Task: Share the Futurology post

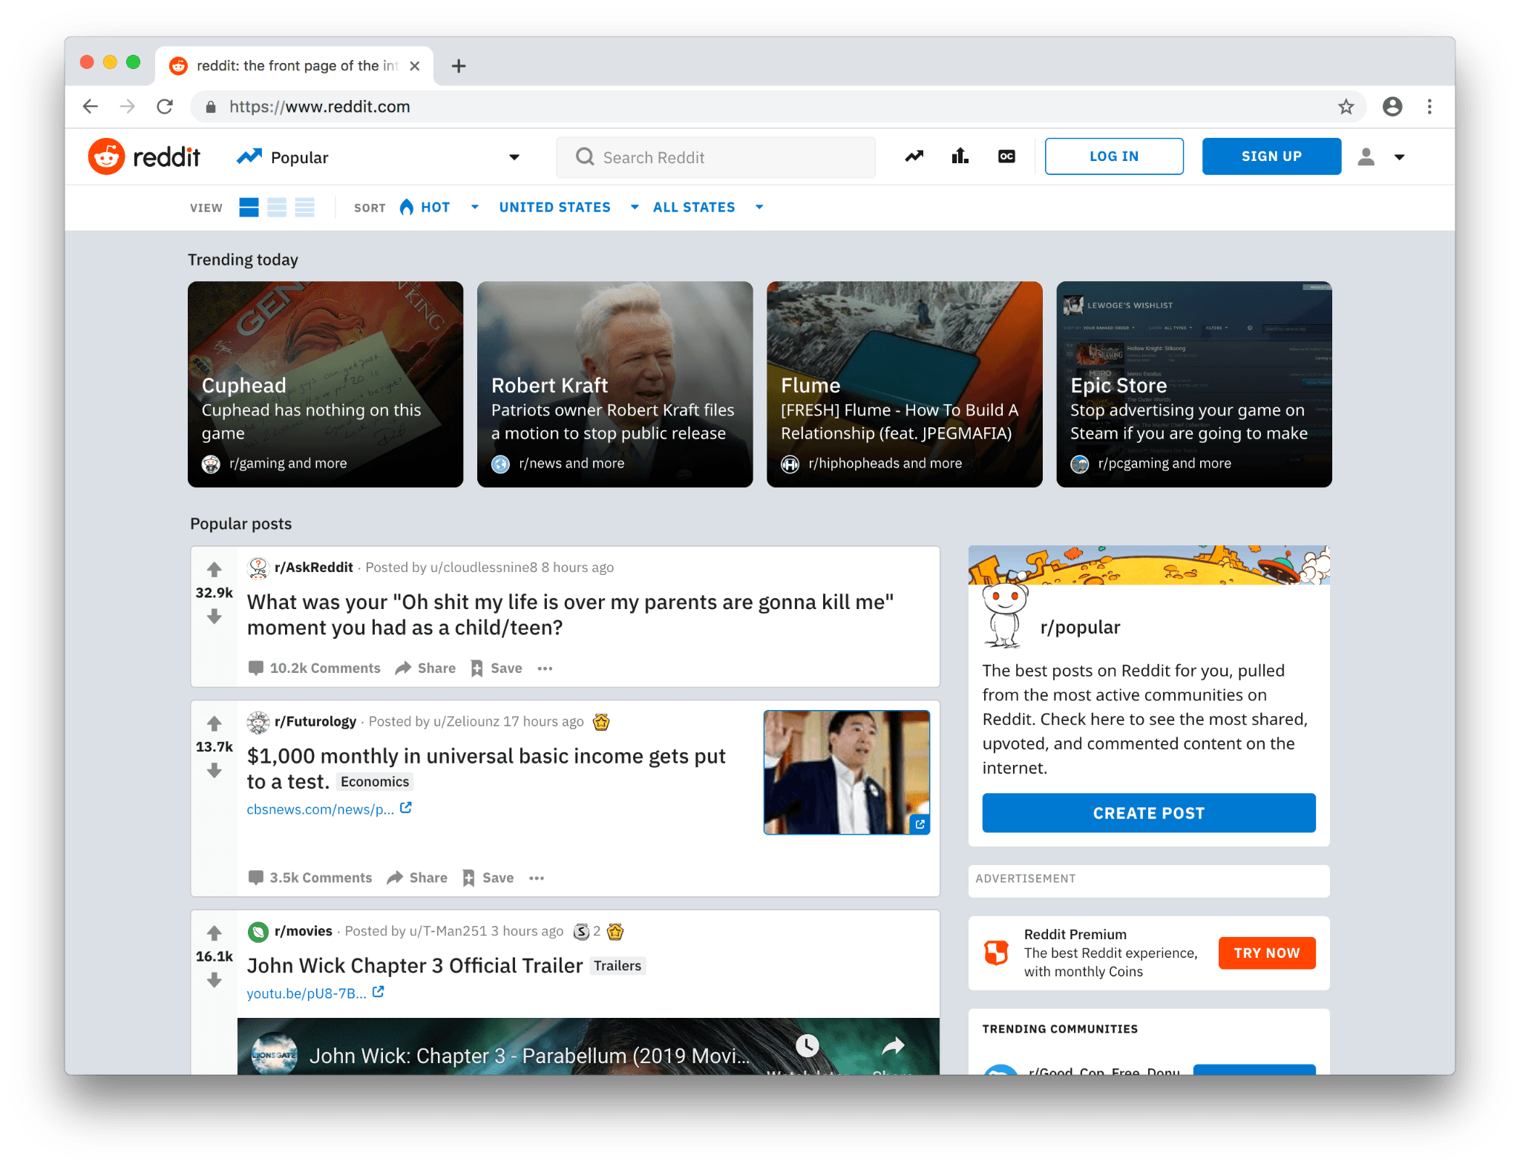Action: [417, 878]
